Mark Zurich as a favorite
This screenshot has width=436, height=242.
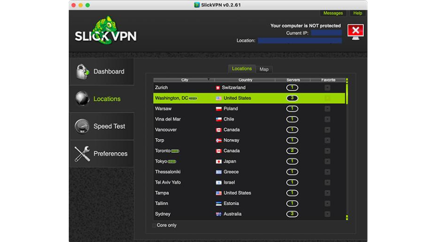pyautogui.click(x=327, y=88)
